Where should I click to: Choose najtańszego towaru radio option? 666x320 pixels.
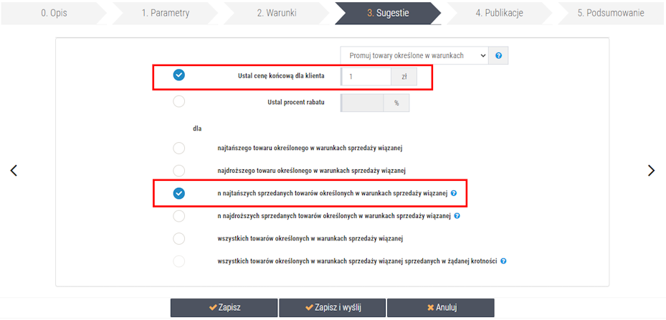click(179, 149)
